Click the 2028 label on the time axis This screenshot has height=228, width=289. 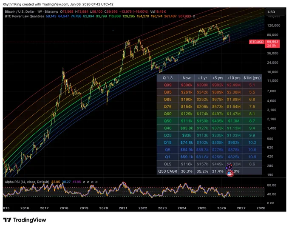[x=261, y=208]
